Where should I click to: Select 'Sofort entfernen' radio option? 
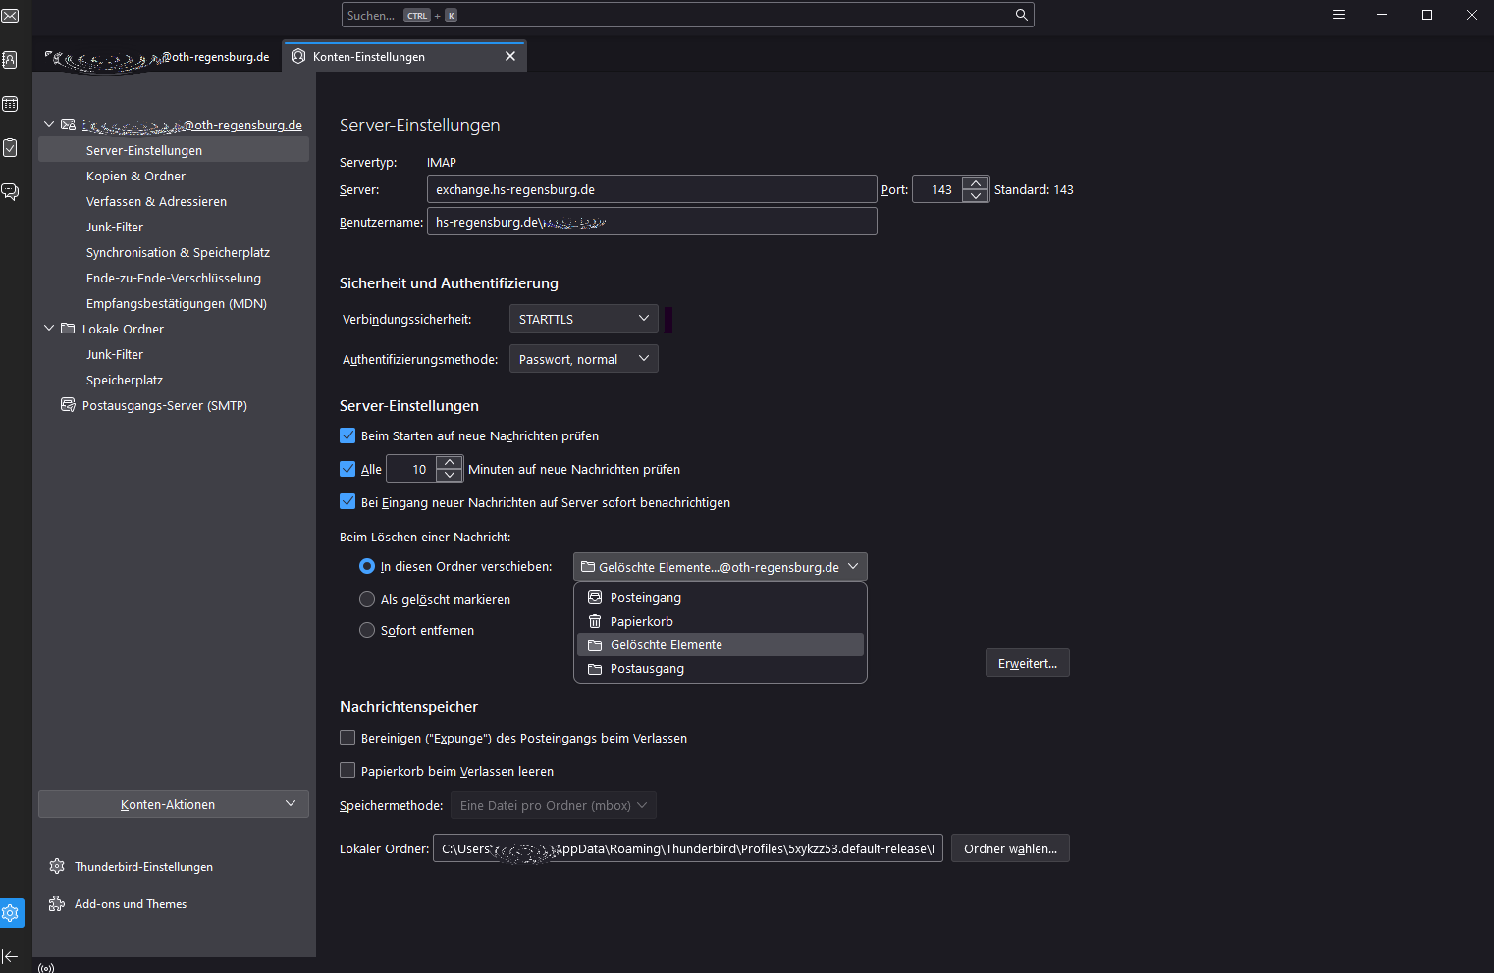pos(367,630)
